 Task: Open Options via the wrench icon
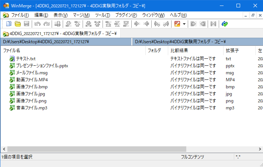[177, 24]
